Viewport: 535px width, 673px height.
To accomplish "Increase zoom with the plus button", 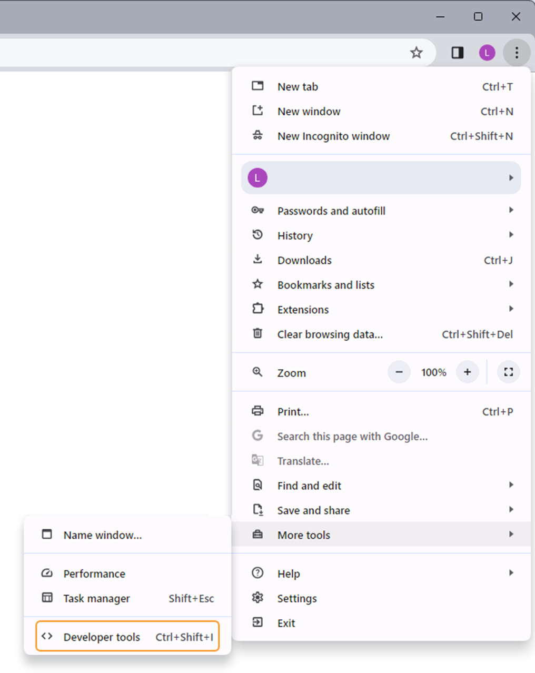I will [467, 372].
